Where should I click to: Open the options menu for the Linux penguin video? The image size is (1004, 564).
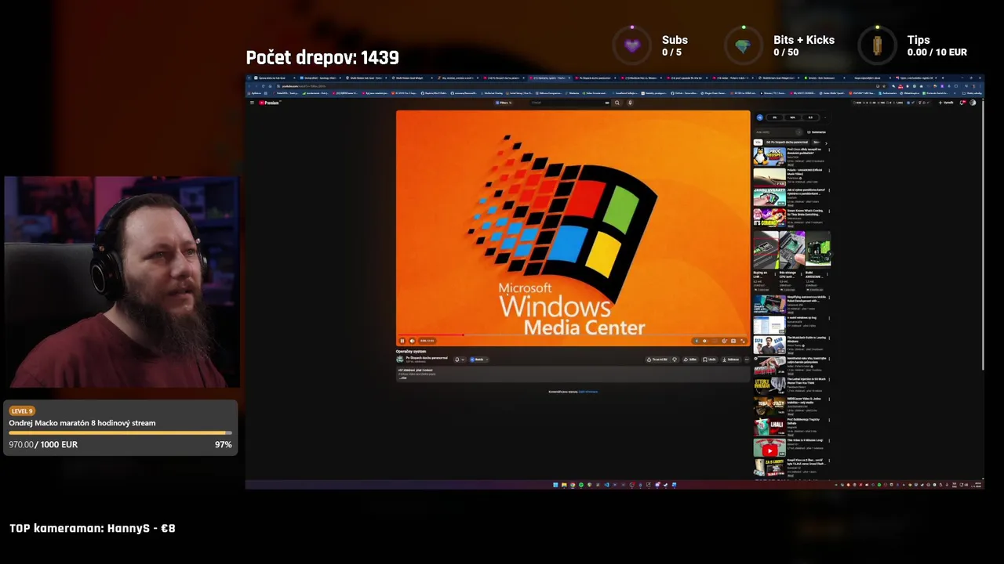[x=829, y=150]
